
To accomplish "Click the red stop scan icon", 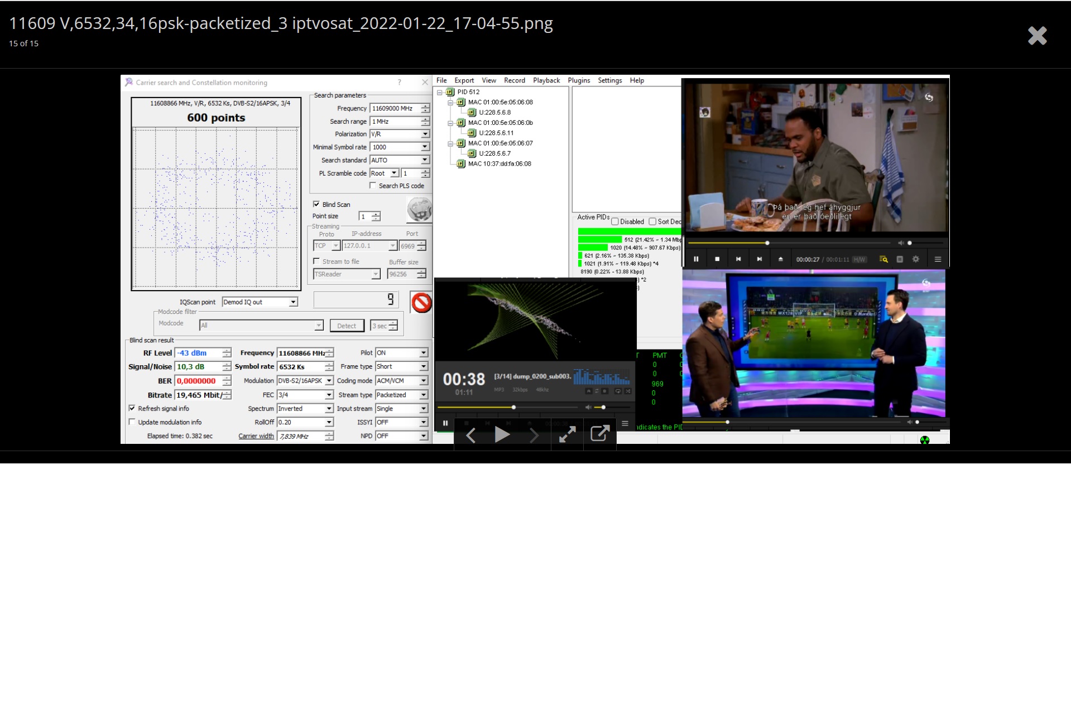I will pos(421,303).
